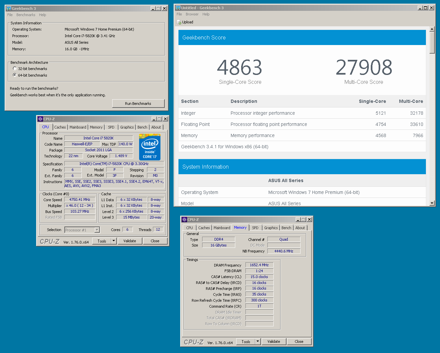Switch to Caches tab in CPU-Z CPU window
Screen dimensions: 440x353
tap(60, 127)
